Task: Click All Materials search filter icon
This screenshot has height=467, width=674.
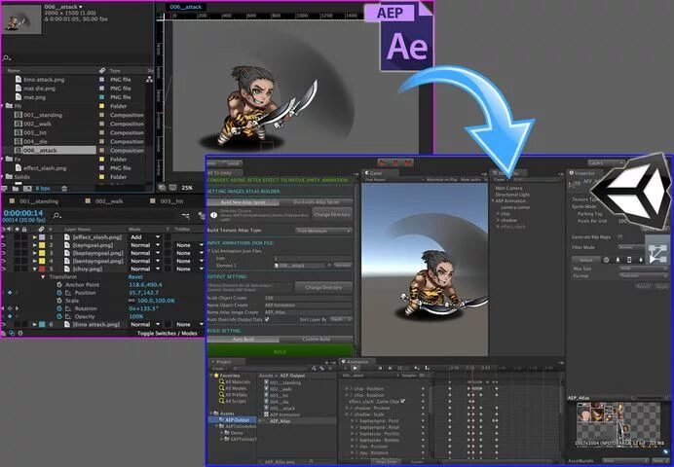Action: click(221, 381)
